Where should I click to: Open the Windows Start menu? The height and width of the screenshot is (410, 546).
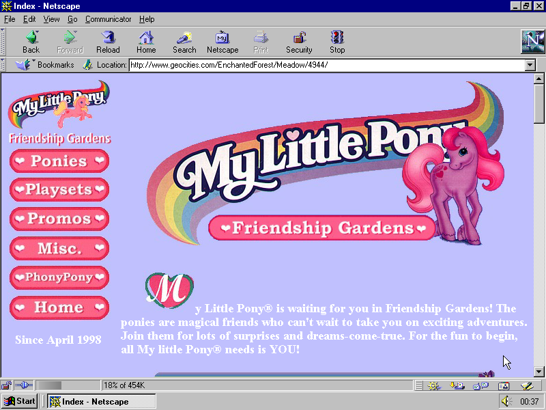click(20, 401)
